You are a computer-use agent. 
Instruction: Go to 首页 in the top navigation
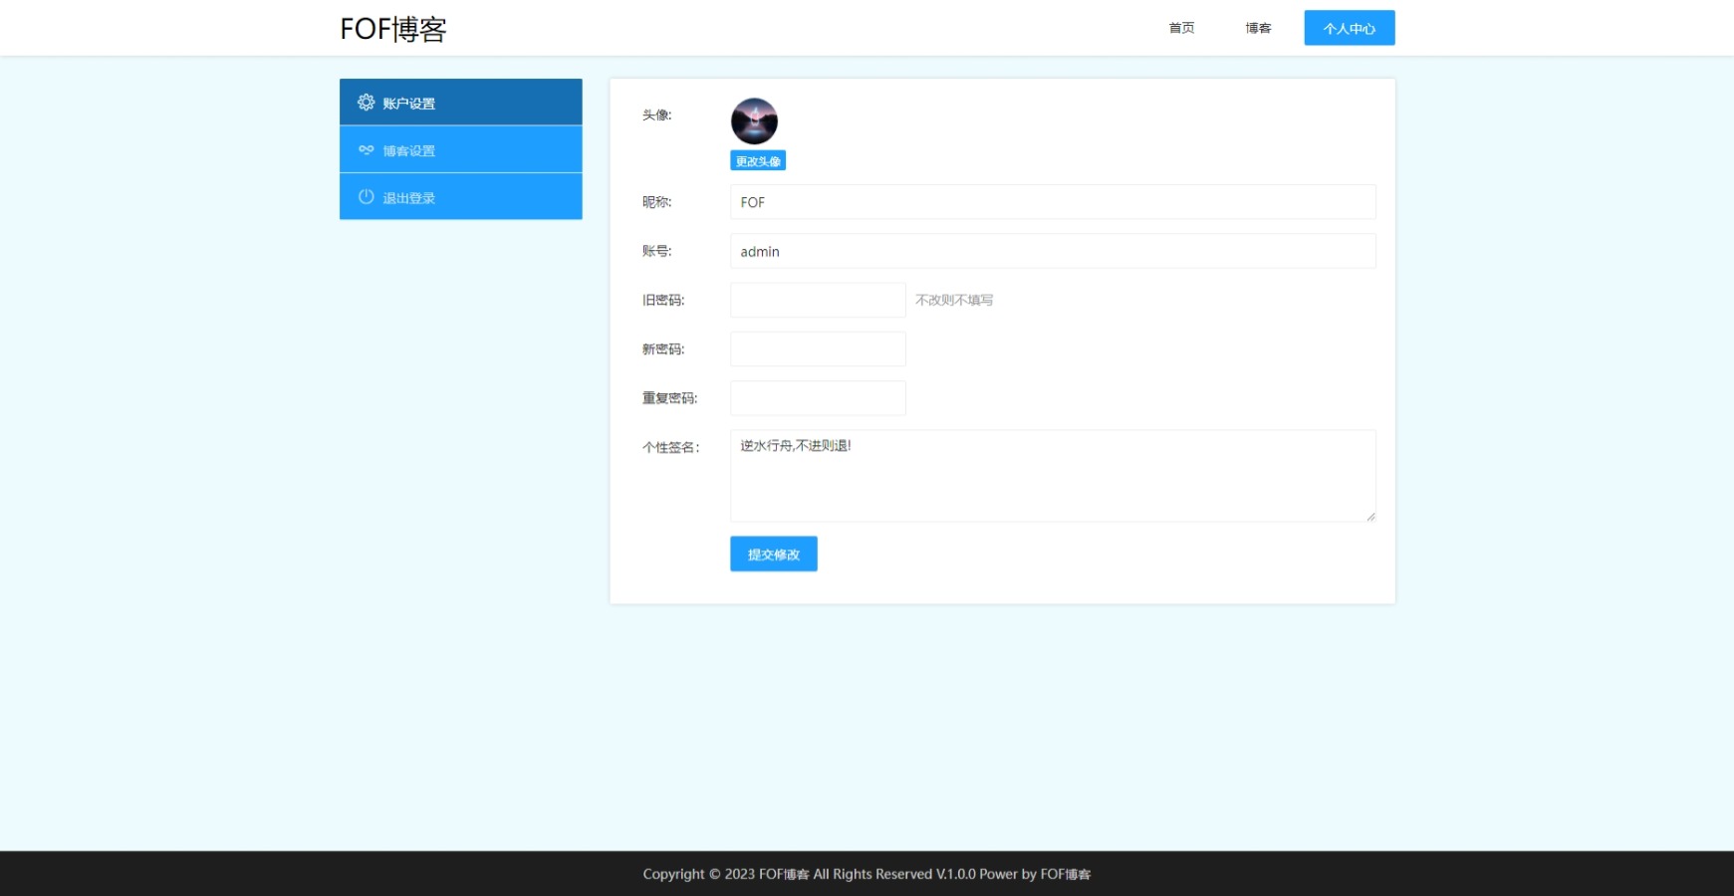pos(1181,28)
